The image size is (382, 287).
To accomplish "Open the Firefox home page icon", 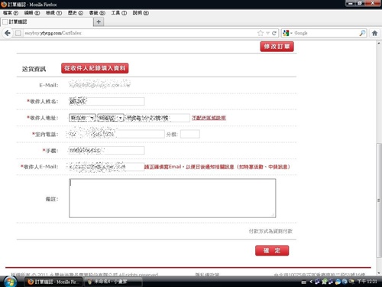I will click(374, 33).
